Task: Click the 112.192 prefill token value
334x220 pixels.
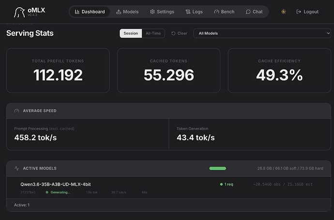Action: pos(58,75)
